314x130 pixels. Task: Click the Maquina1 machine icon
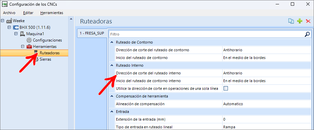coord(23,34)
